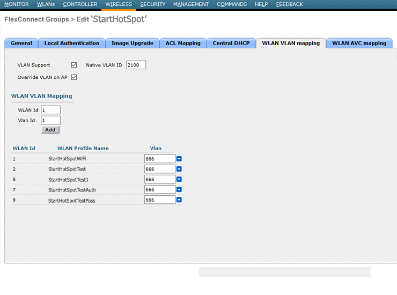The image size is (397, 295).
Task: Open the Local Authentication tab
Action: tap(72, 43)
